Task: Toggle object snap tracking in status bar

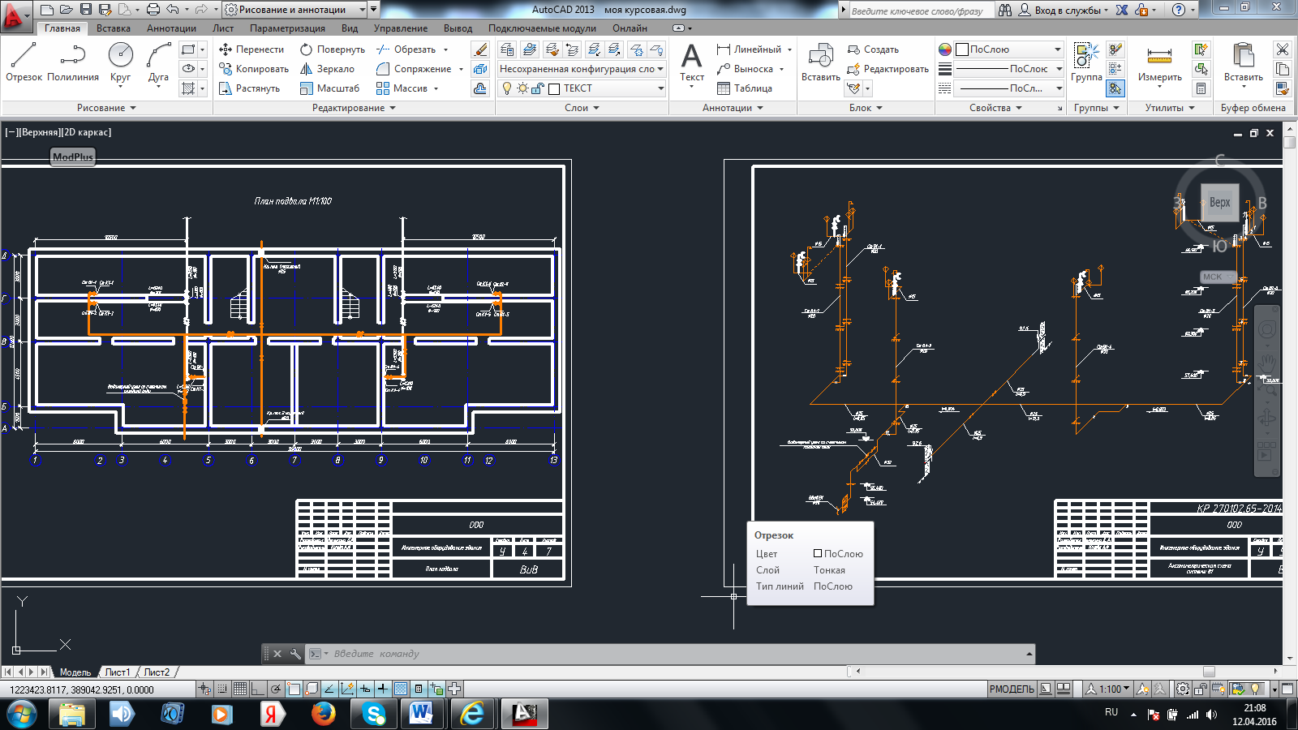Action: [x=329, y=689]
